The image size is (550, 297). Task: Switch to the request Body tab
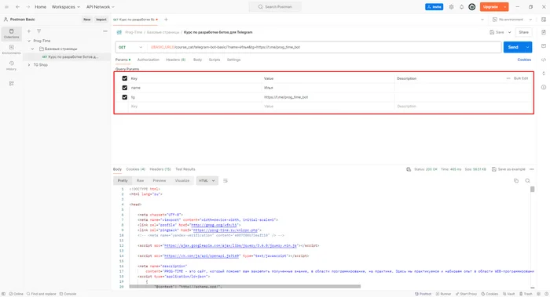pos(197,60)
